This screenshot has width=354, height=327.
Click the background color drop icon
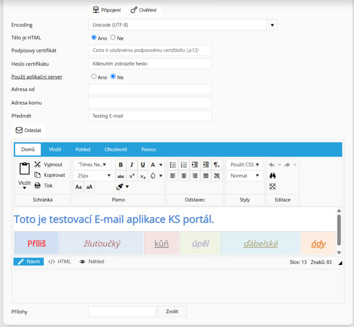tap(153, 176)
